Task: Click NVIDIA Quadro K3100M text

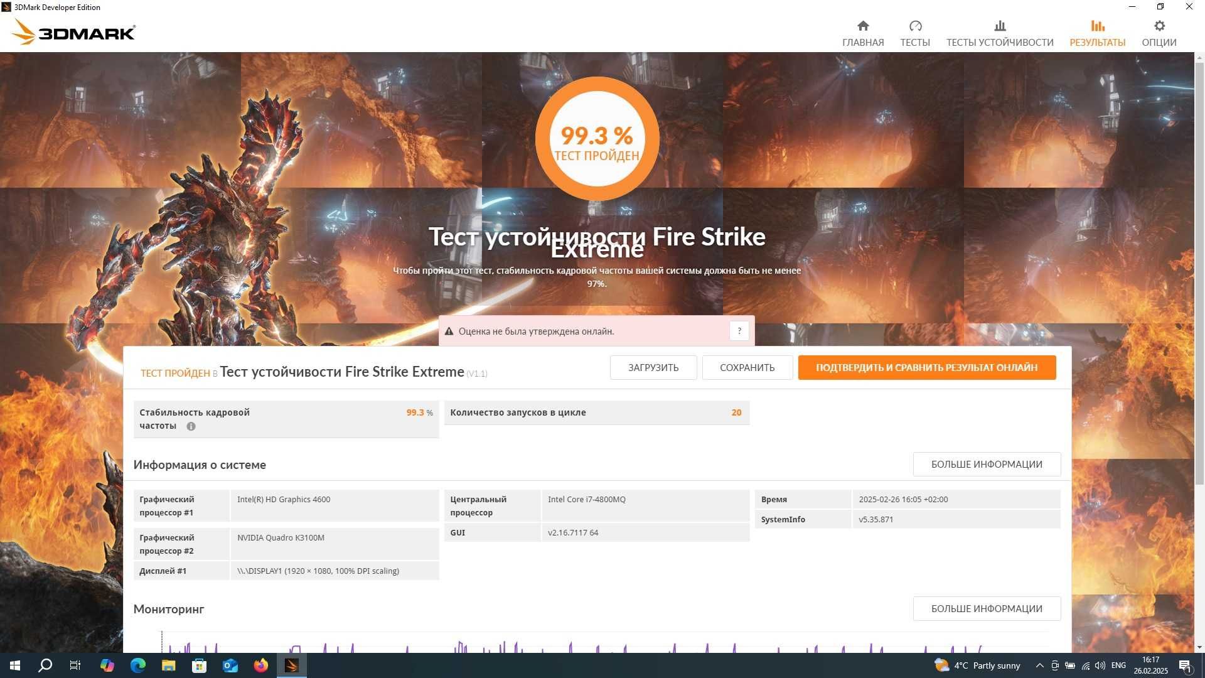Action: pos(281,538)
